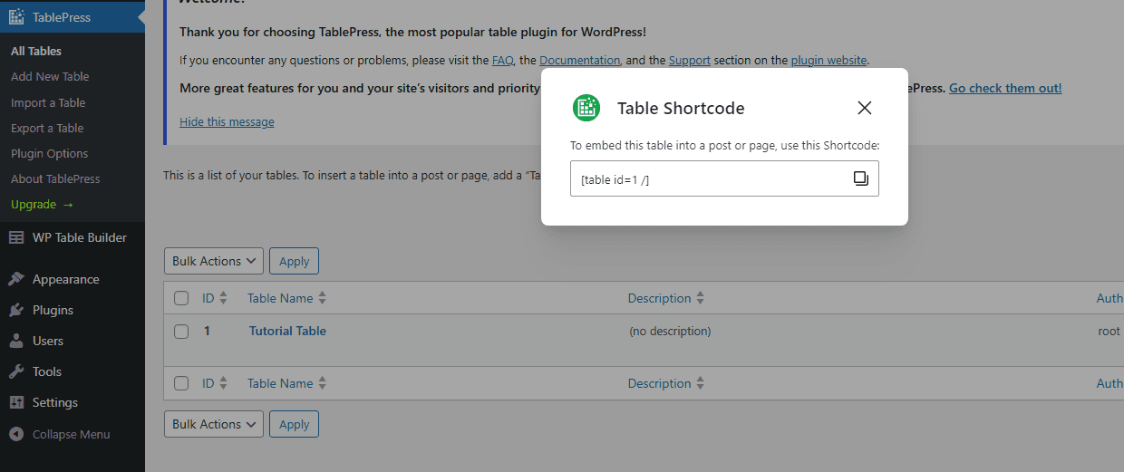Click the top Description column header

(659, 298)
